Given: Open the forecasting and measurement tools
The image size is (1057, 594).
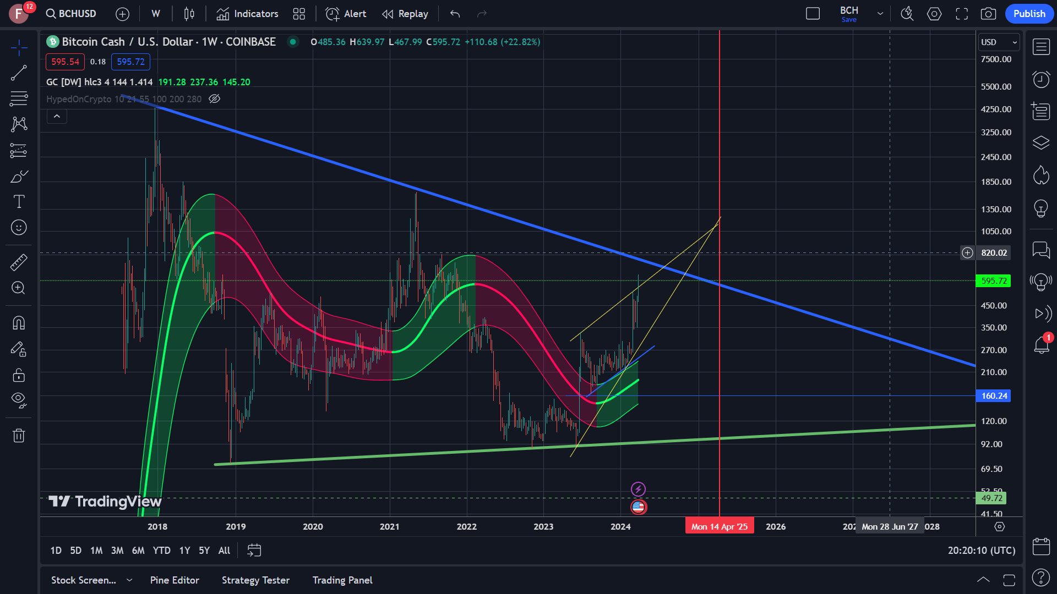Looking at the screenshot, I should tap(19, 150).
